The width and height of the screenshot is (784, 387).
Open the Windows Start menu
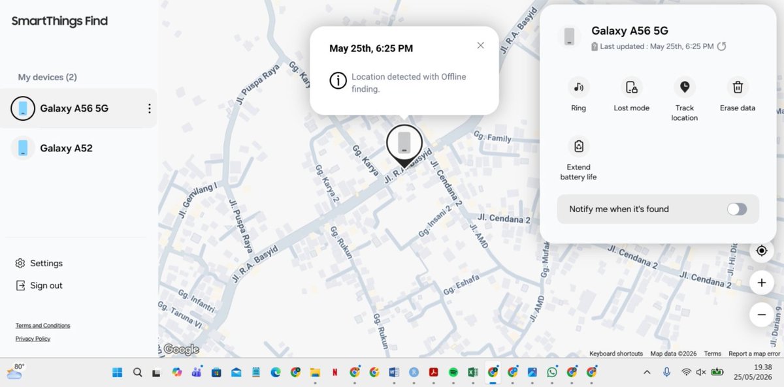(118, 372)
